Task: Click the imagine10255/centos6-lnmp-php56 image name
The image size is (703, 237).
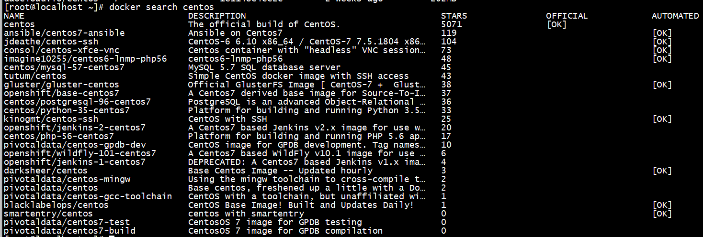Action: 85,59
